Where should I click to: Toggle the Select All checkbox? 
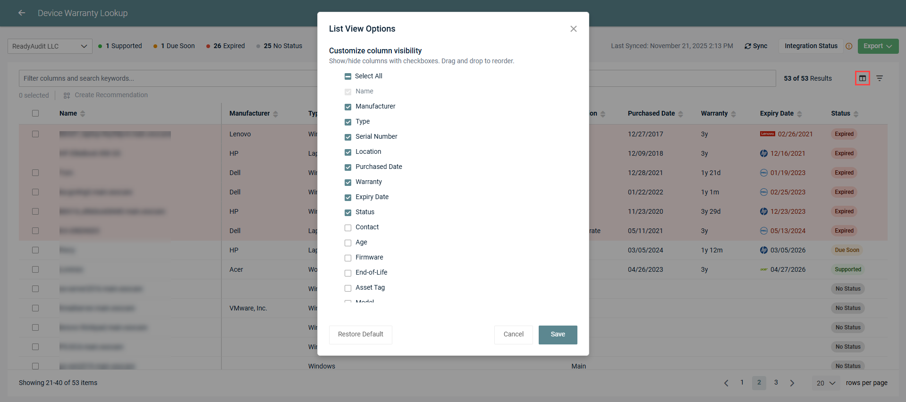(348, 76)
